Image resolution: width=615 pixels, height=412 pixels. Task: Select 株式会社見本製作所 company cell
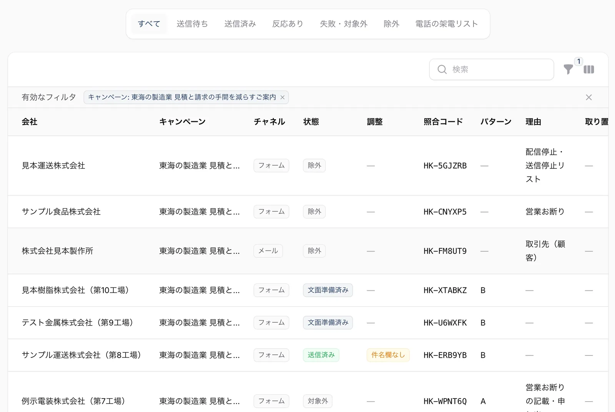point(57,251)
